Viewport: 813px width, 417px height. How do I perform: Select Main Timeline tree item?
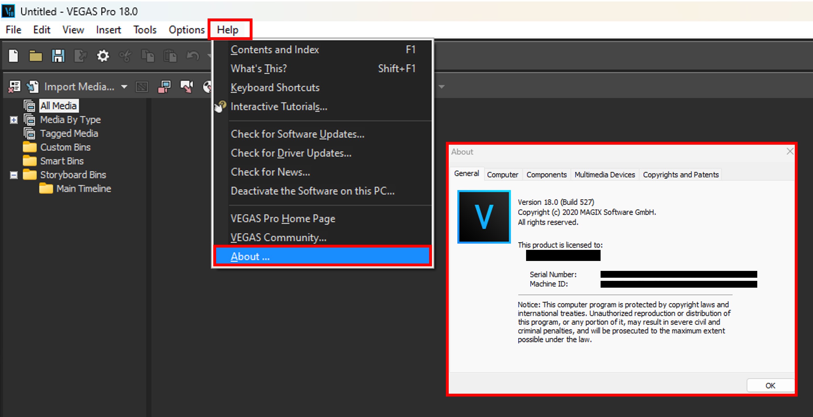(84, 189)
